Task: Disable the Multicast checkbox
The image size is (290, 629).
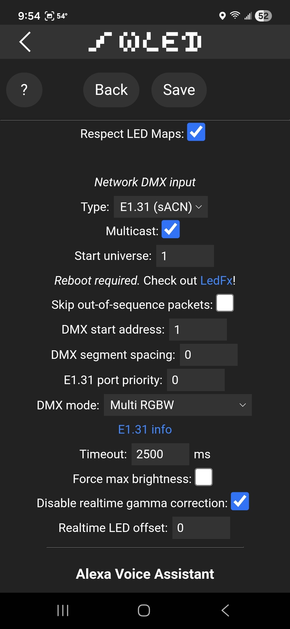Action: [x=171, y=229]
